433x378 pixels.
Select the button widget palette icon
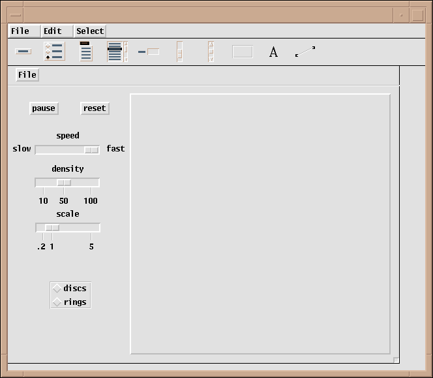(x=23, y=52)
